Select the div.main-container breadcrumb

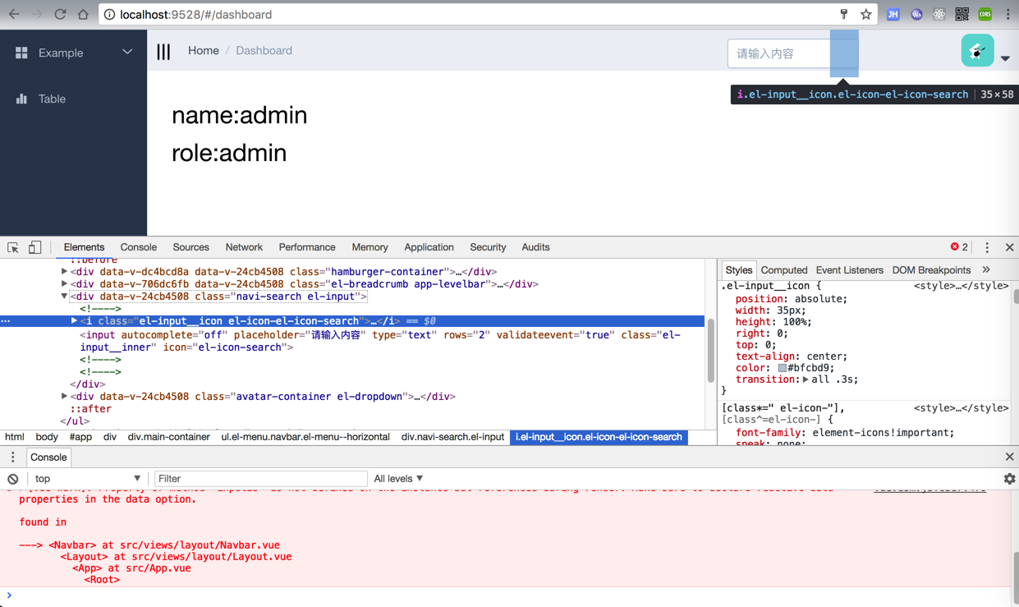point(168,437)
